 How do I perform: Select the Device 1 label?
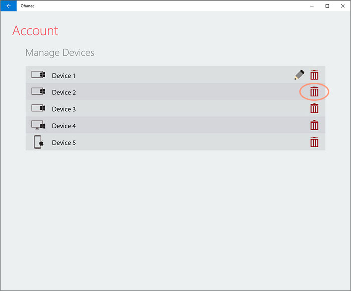(x=64, y=76)
